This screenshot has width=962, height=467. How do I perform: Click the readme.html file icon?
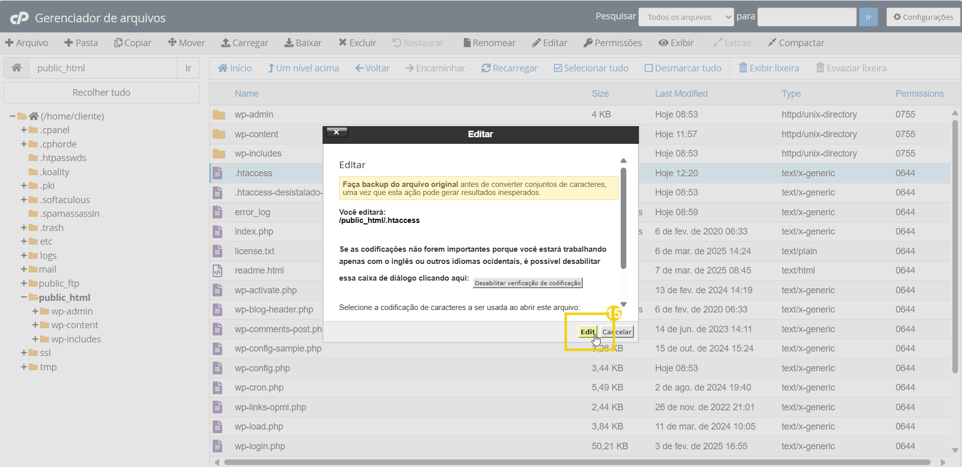pyautogui.click(x=218, y=271)
